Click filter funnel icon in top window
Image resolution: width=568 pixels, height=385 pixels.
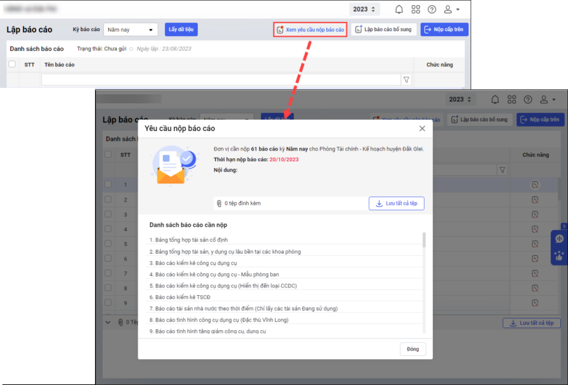[x=406, y=79]
